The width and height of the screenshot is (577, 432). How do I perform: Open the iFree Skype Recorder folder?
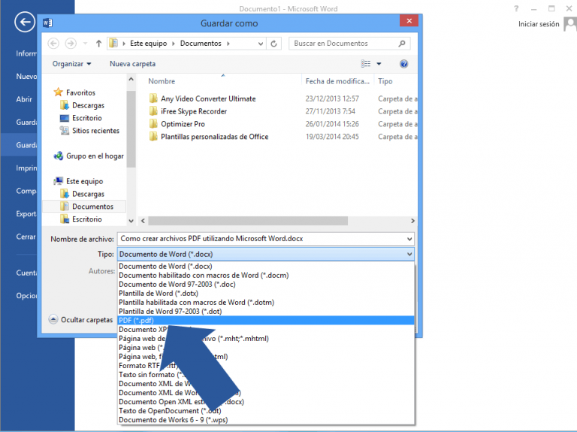click(193, 111)
